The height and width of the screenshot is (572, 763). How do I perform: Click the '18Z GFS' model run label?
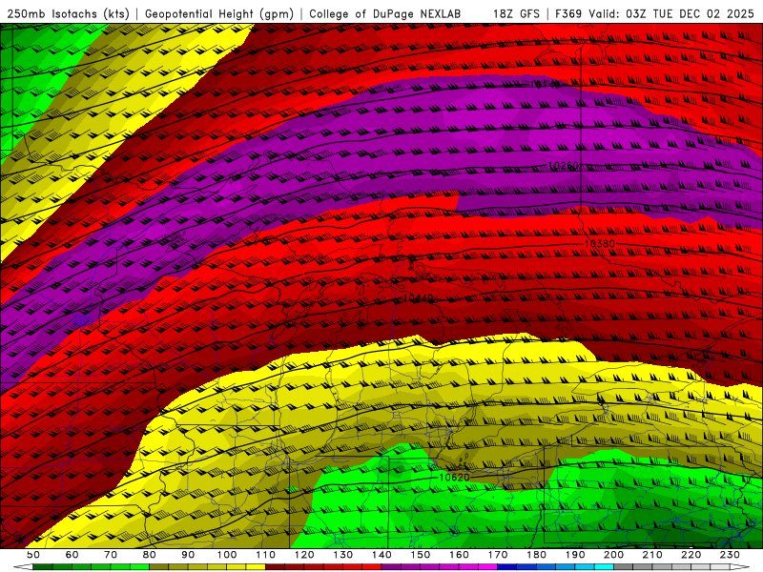[516, 14]
